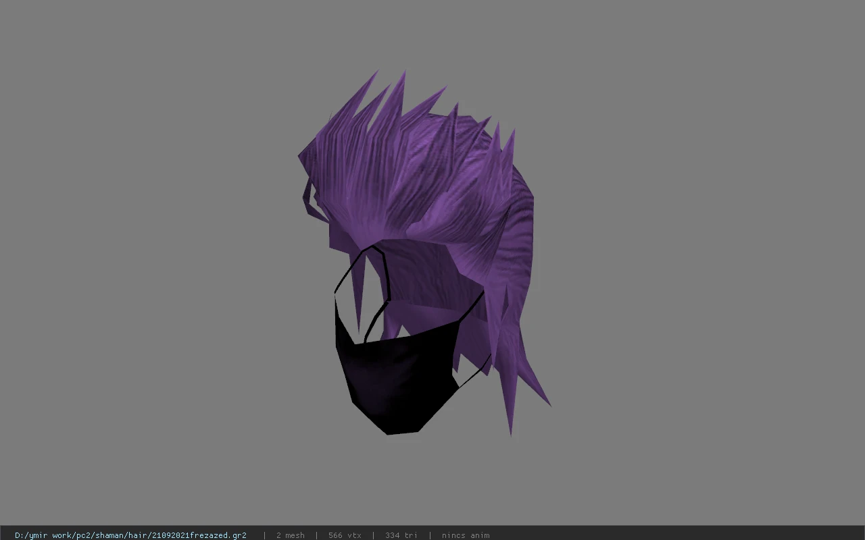Click the '566 vtx' vertex count
The image size is (865, 540).
click(x=345, y=535)
